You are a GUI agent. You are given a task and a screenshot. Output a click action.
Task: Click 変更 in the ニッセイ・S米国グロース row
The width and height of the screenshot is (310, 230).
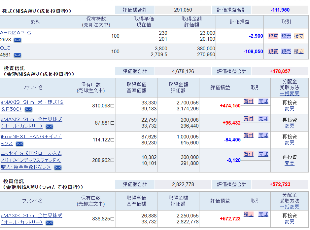pos(289,163)
